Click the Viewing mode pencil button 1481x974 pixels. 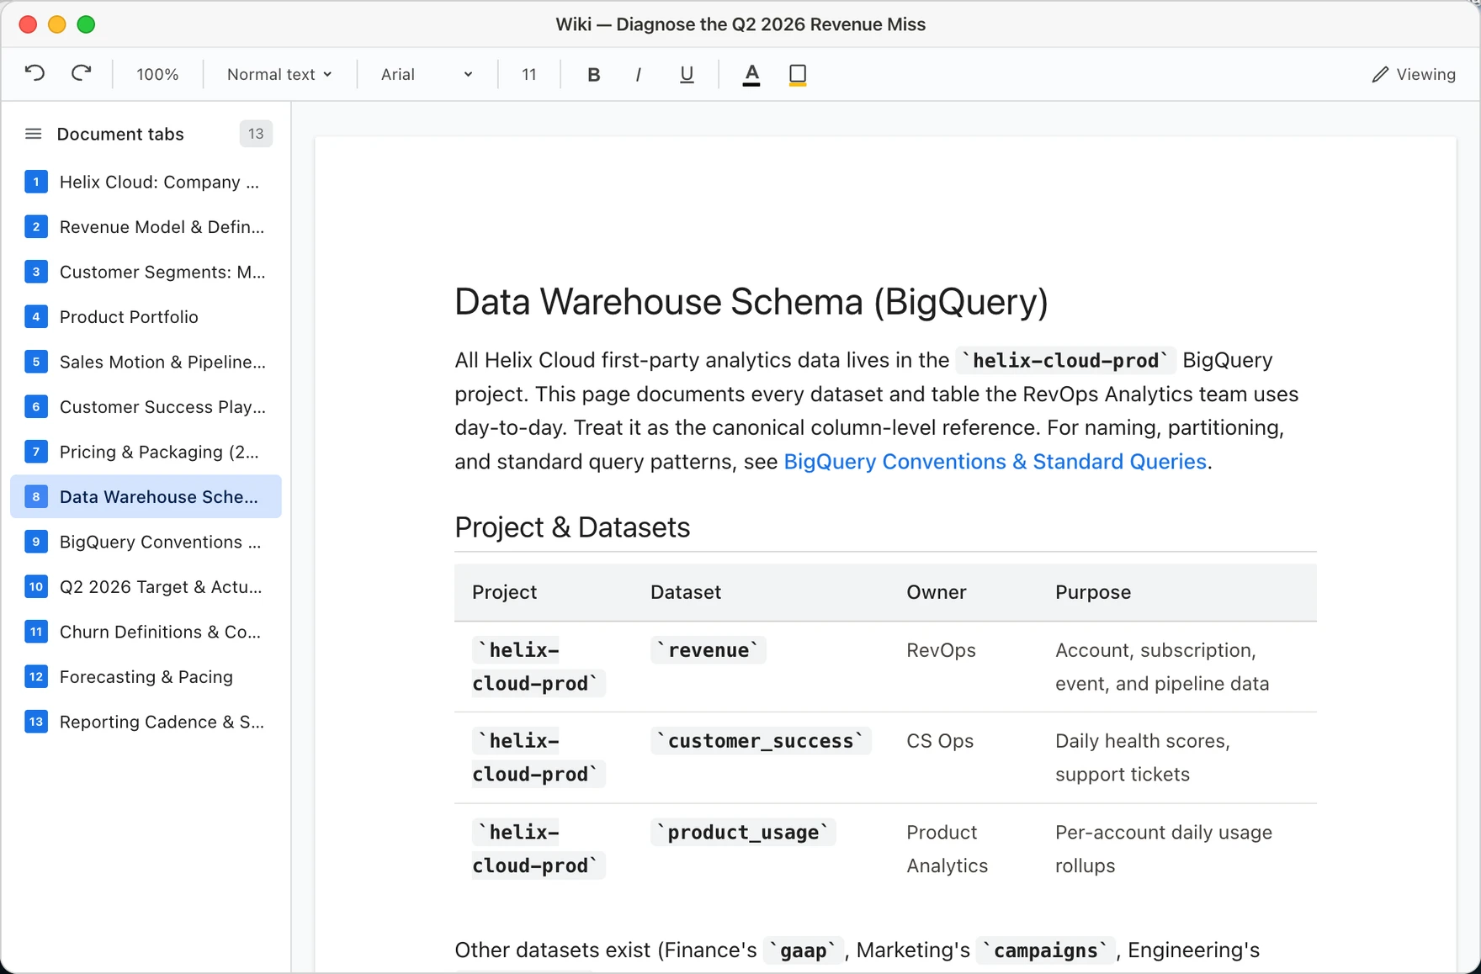pos(1413,74)
